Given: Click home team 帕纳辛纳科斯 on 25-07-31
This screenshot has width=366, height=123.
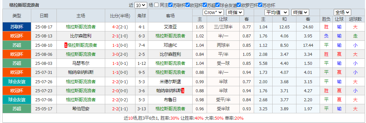Looking at the screenshot, I should (81, 73).
